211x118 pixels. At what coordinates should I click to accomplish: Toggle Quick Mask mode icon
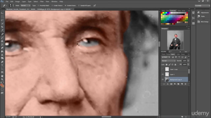click(2, 89)
